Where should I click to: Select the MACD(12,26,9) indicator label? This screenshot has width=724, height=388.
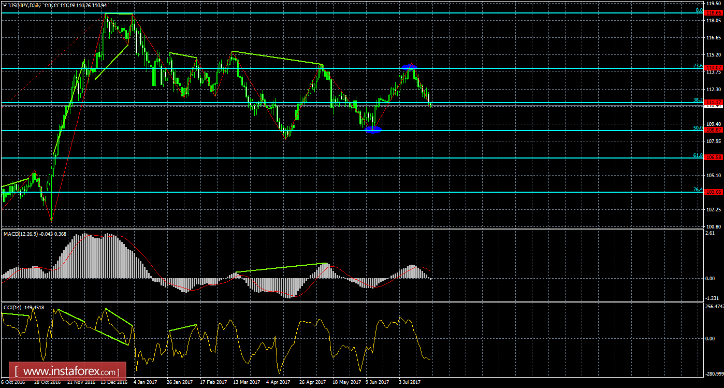coord(26,234)
